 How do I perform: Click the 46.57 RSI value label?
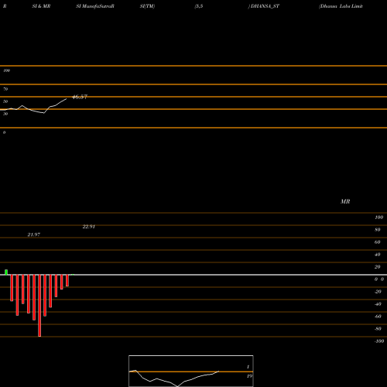click(80, 97)
